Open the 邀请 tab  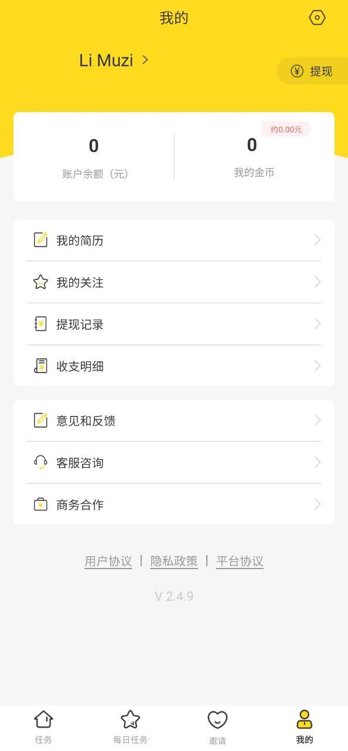pyautogui.click(x=217, y=726)
